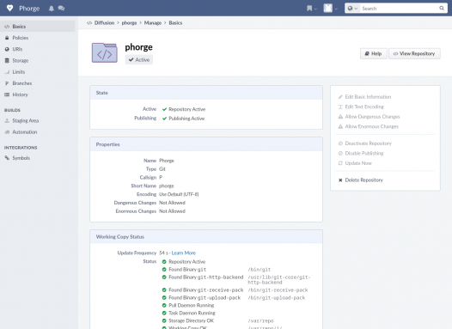
Task: Open Staging Area in the sidebar
Action: point(38,120)
